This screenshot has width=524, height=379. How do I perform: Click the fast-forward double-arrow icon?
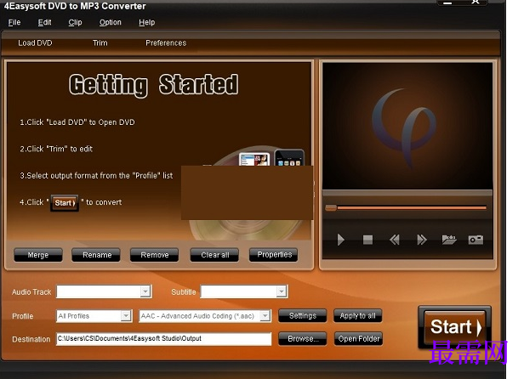click(x=422, y=240)
